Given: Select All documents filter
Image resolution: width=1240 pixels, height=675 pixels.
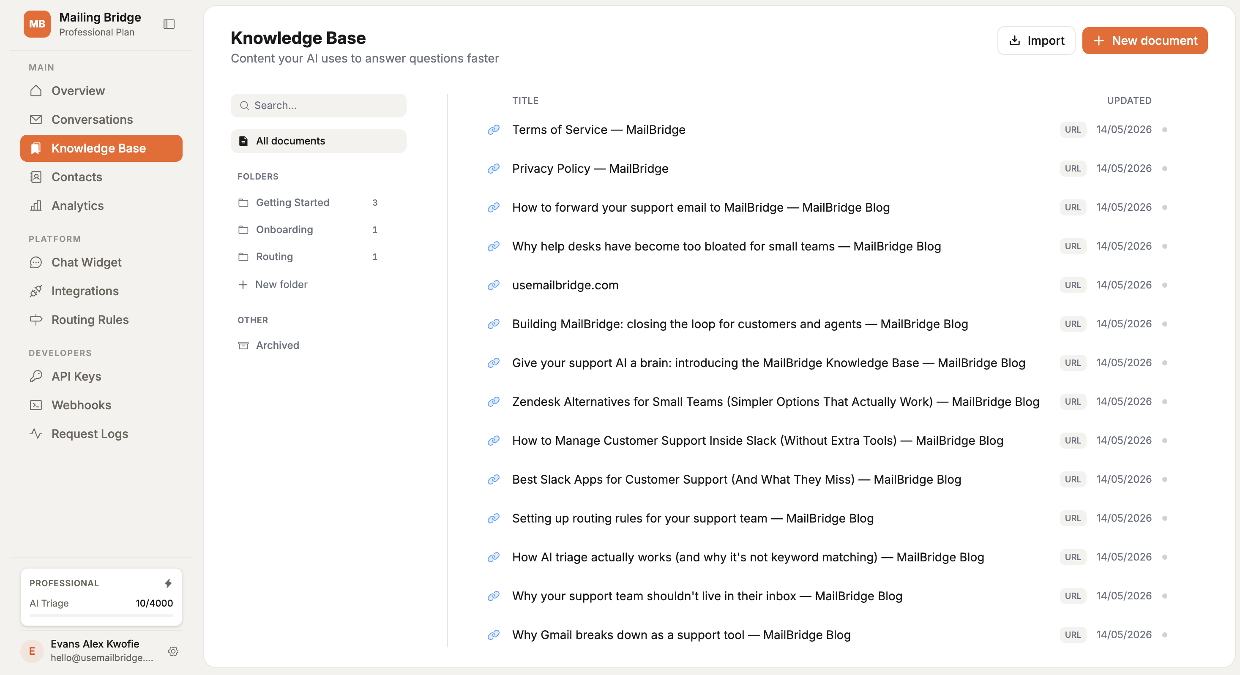Looking at the screenshot, I should 318,141.
